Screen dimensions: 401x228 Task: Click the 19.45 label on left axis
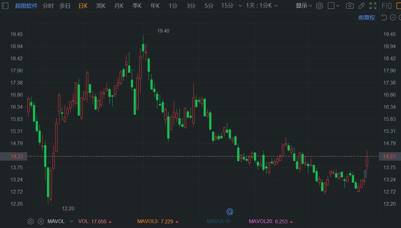pos(16,34)
